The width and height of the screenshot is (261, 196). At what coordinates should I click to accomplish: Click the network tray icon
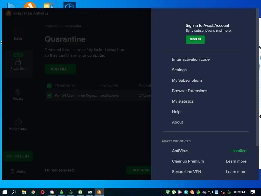(210, 192)
